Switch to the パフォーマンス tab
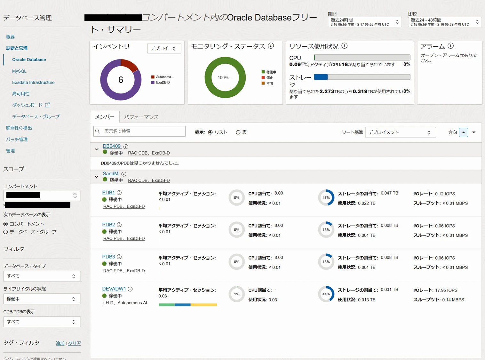The image size is (485, 360). click(x=141, y=117)
